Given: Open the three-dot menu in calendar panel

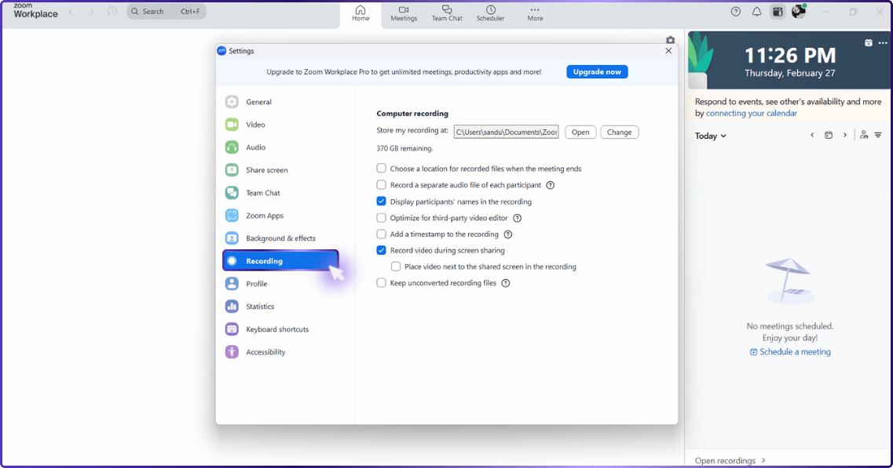Looking at the screenshot, I should [x=883, y=42].
